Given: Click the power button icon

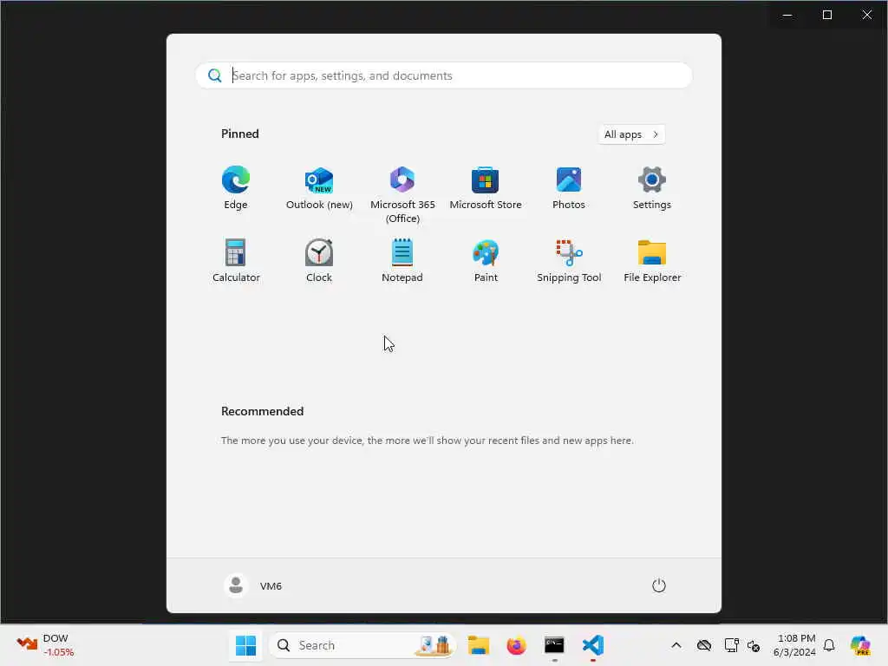Looking at the screenshot, I should 659,585.
